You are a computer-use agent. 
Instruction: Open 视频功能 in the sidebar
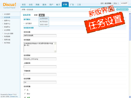(x=7, y=40)
